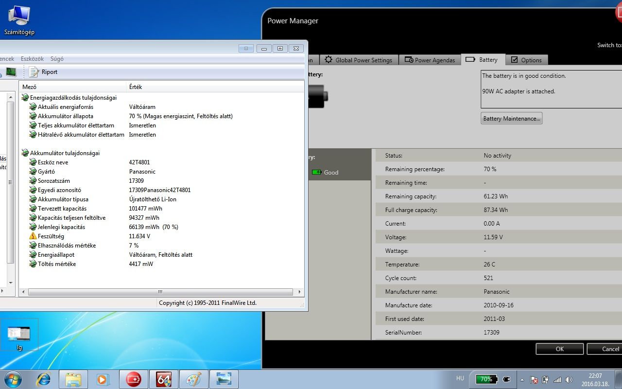Open the Riport tool in AIDA64
This screenshot has width=622, height=389.
pyautogui.click(x=43, y=72)
